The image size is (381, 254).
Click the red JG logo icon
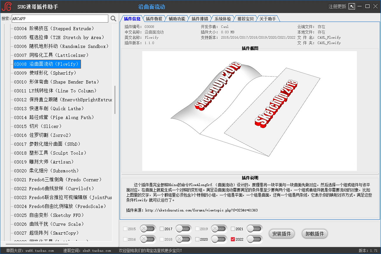click(x=7, y=7)
